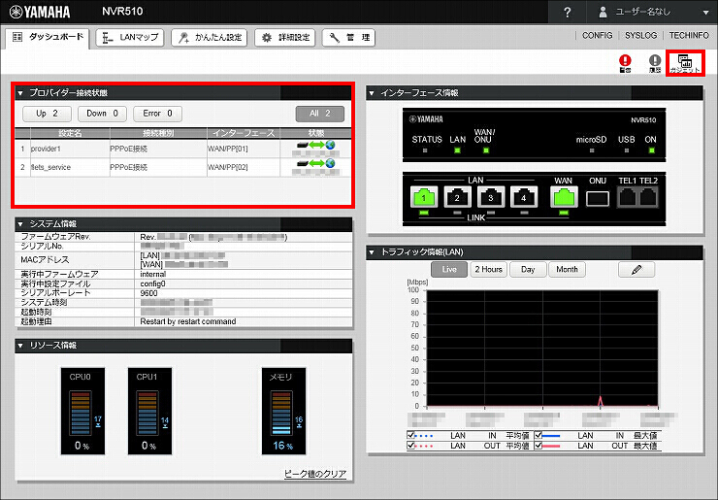Click the green WAN port icon
718x500 pixels.
564,197
